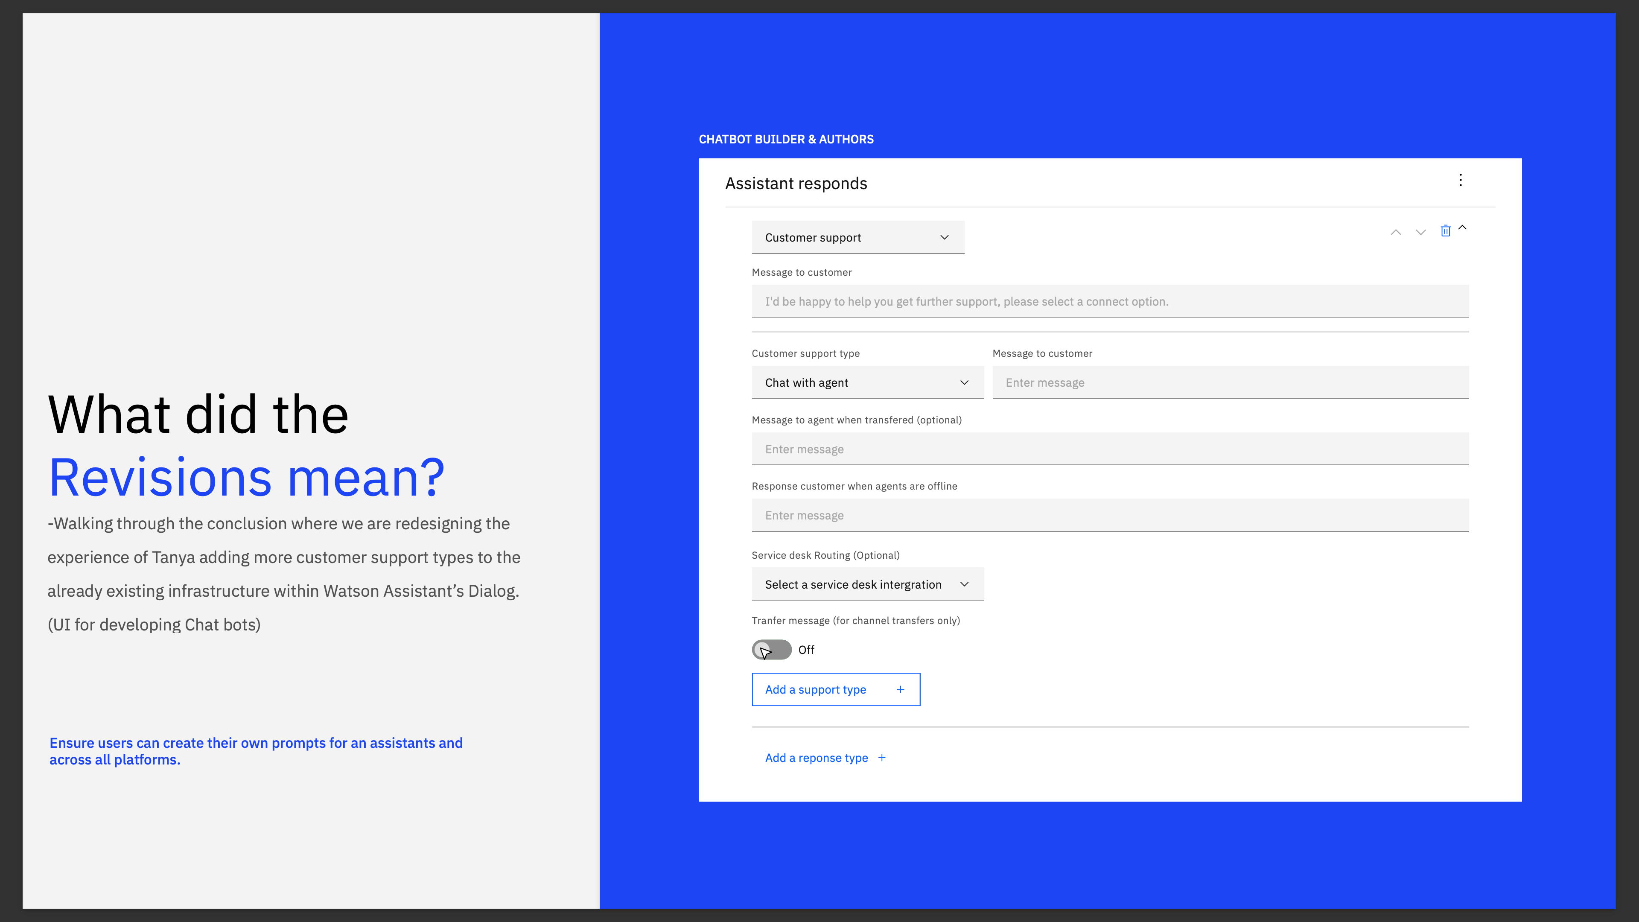This screenshot has height=922, width=1639.
Task: Click the Service desk Routing (Optional) label
Action: [826, 555]
